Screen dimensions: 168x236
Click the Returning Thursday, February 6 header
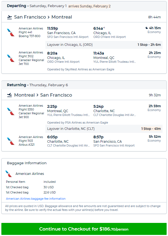pyautogui.click(x=38, y=85)
